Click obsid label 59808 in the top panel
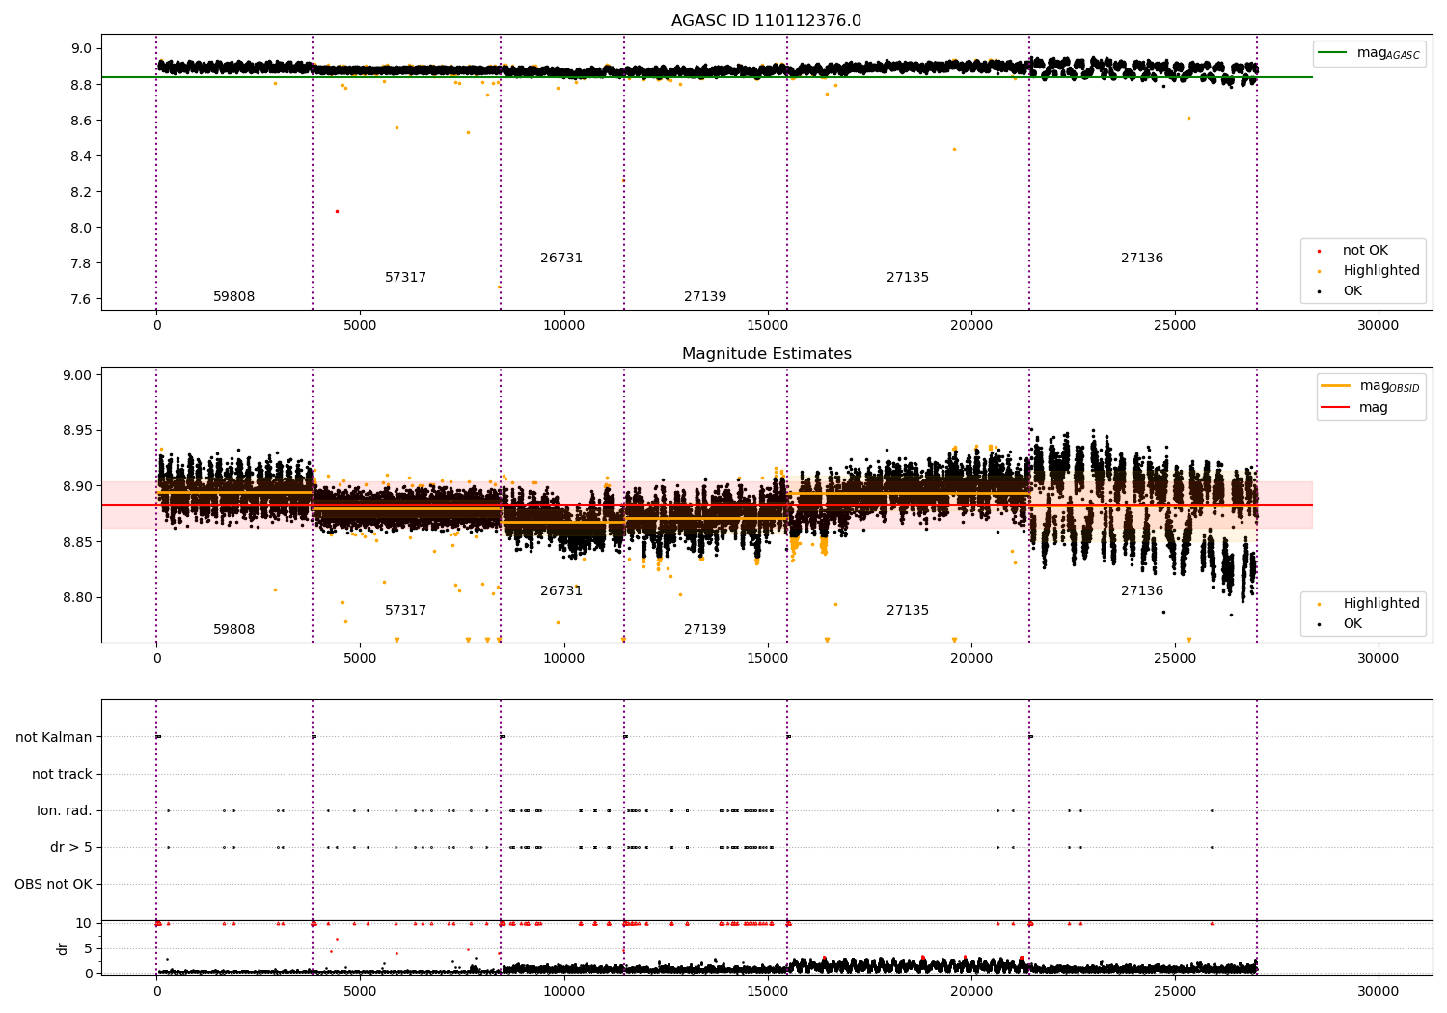Screen dimensions: 1447x1013 (234, 297)
